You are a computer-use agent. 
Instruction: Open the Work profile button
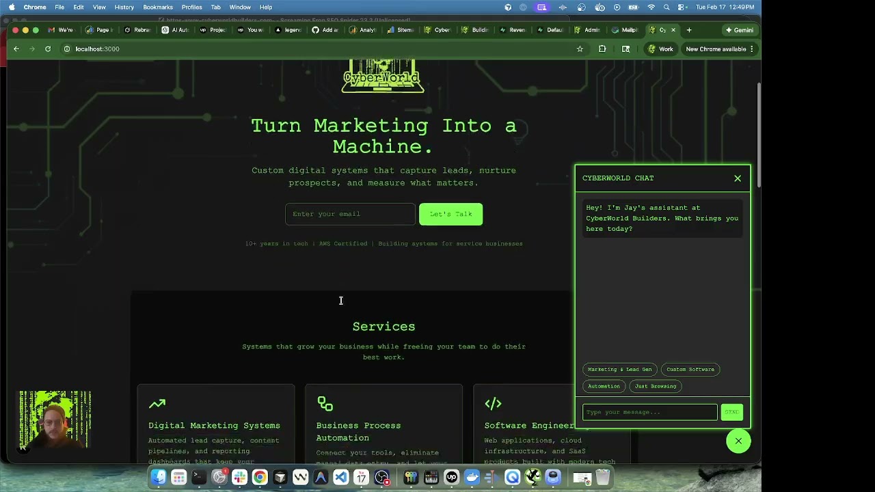[660, 49]
